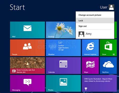Click the 54° temperature on Weather tile
Image resolution: width=119 pixels, height=93 pixels.
pyautogui.click(x=61, y=43)
